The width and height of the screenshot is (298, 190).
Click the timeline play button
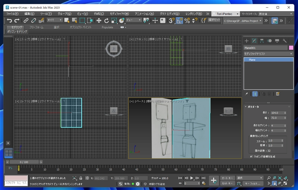[192, 178]
